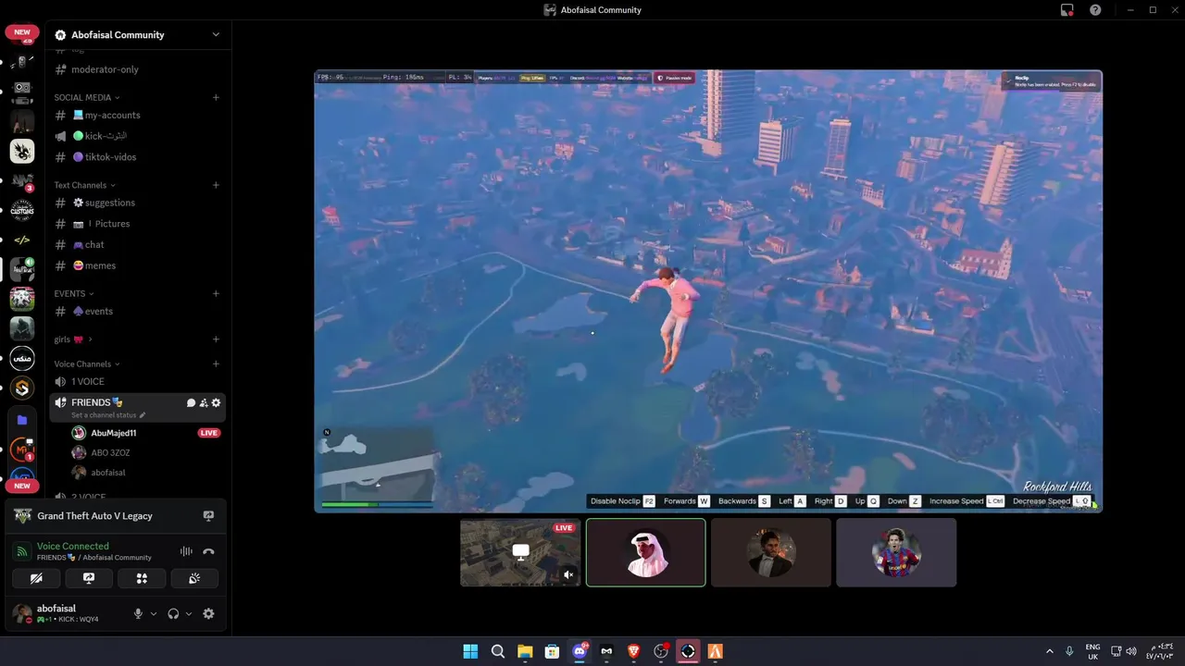This screenshot has width=1185, height=666.
Task: Edit the 'Set a channel status' pencil
Action: [x=143, y=415]
